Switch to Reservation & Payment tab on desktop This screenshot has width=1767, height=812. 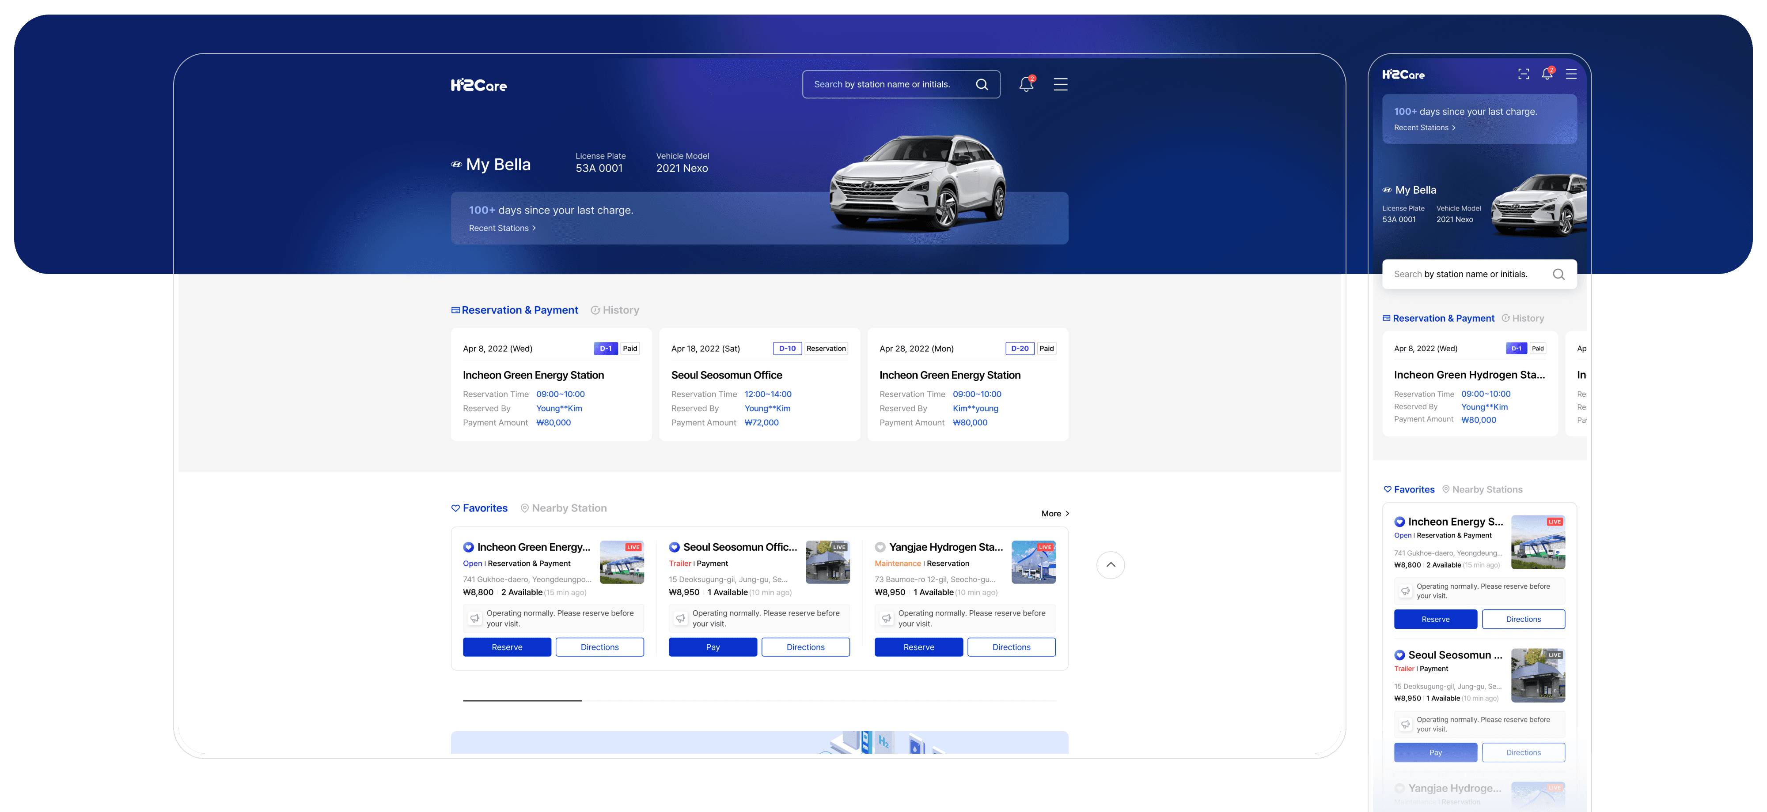coord(515,310)
